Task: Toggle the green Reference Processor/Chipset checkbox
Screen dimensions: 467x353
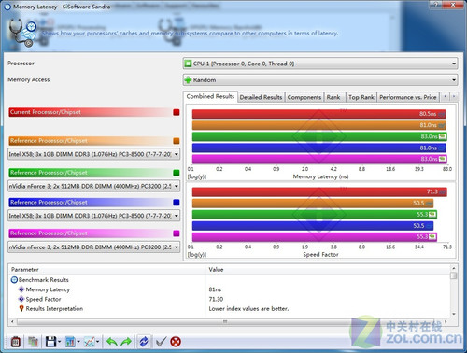Action: point(177,173)
